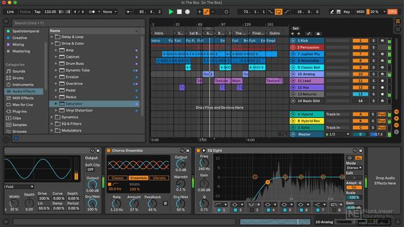Open the Sounds category
This screenshot has width=404, height=227.
[18, 71]
